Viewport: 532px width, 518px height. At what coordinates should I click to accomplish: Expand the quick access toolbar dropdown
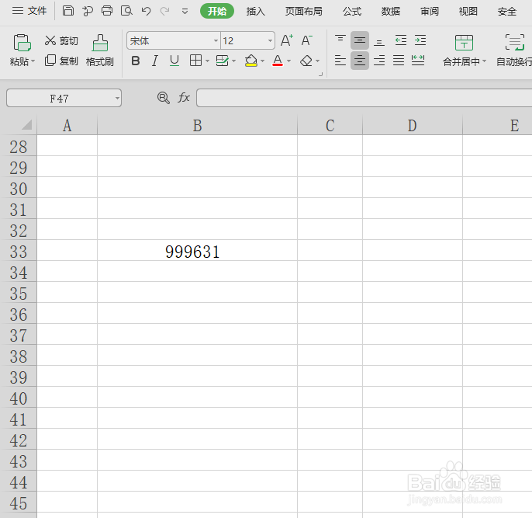pyautogui.click(x=185, y=12)
